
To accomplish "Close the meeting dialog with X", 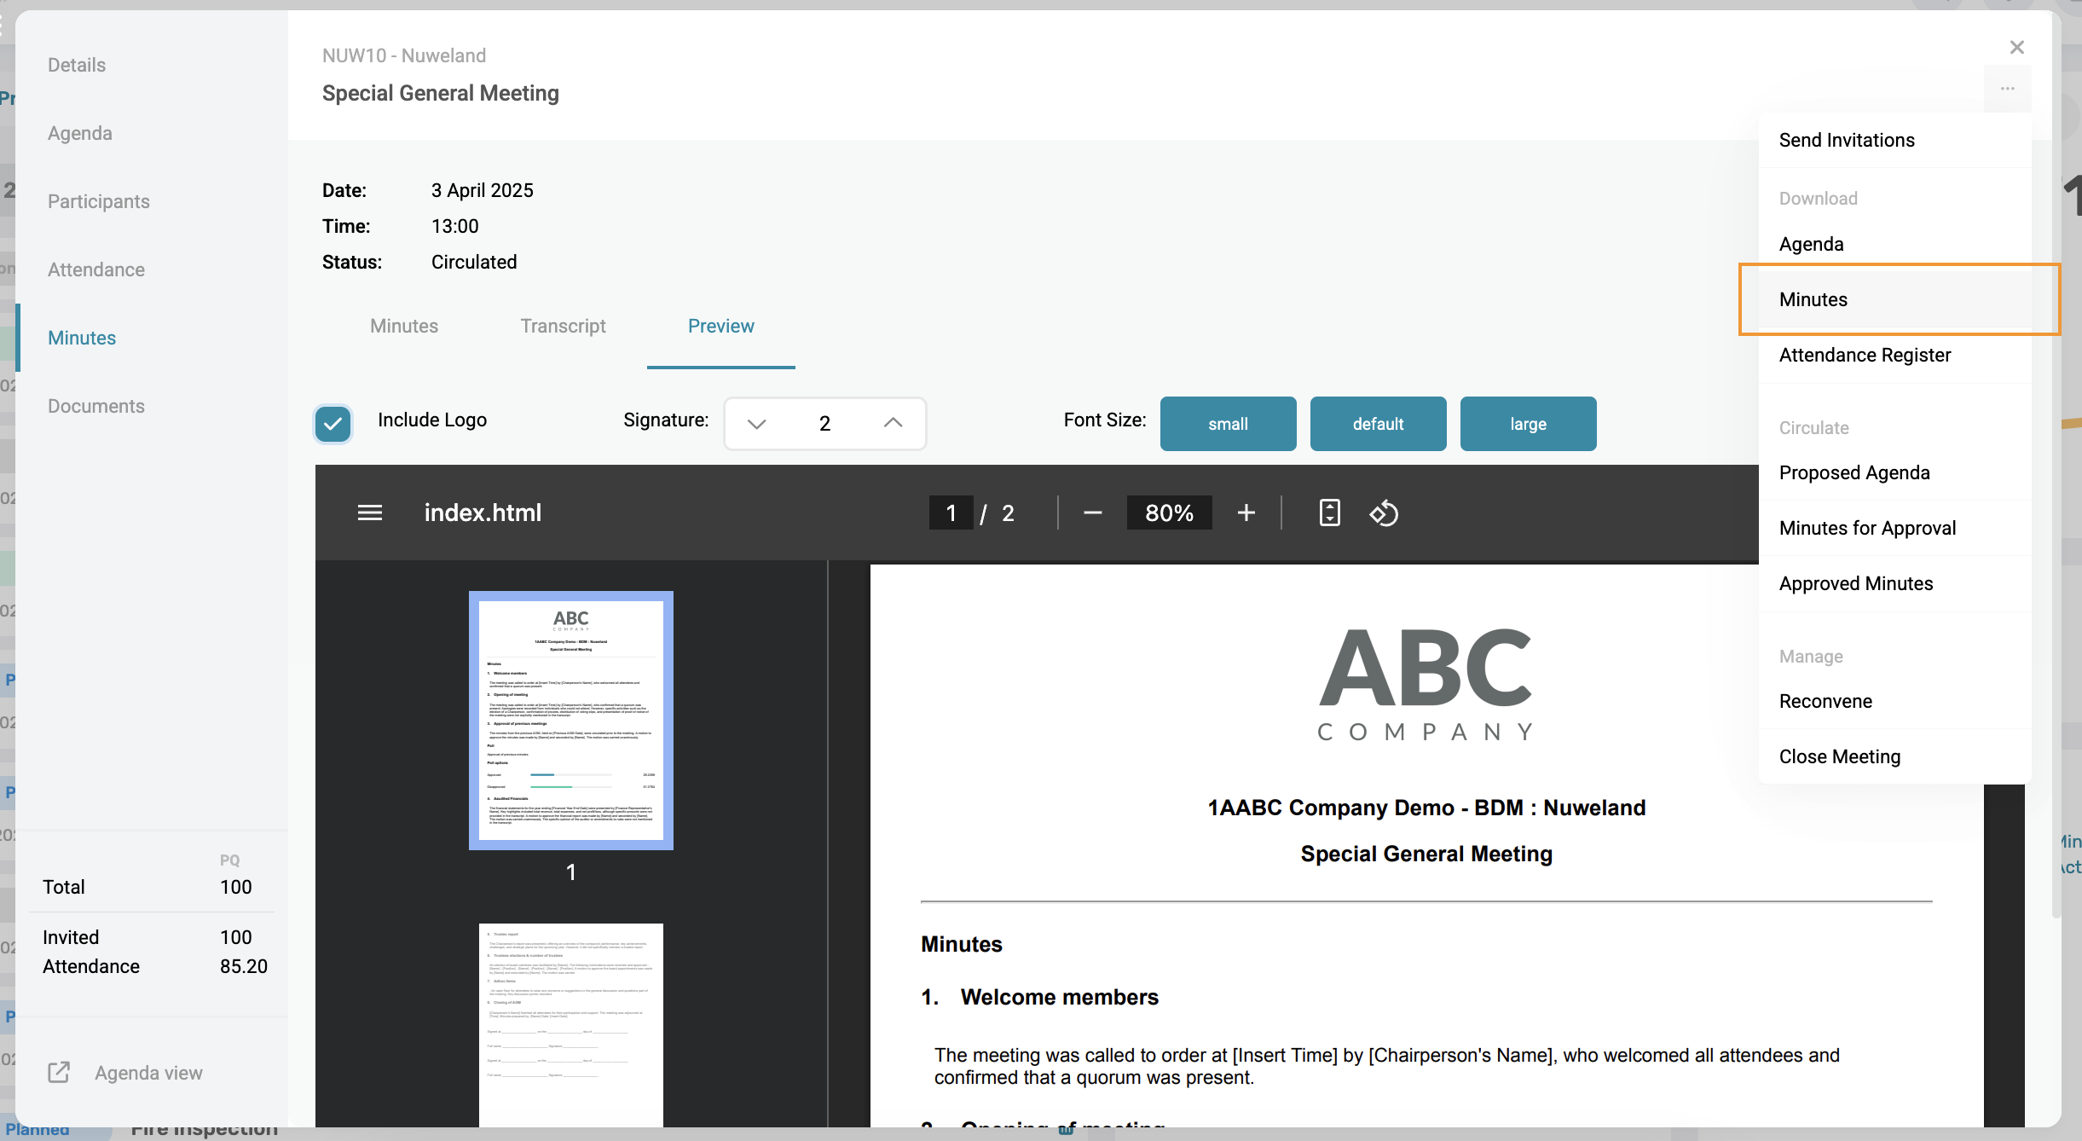I will pyautogui.click(x=2016, y=47).
